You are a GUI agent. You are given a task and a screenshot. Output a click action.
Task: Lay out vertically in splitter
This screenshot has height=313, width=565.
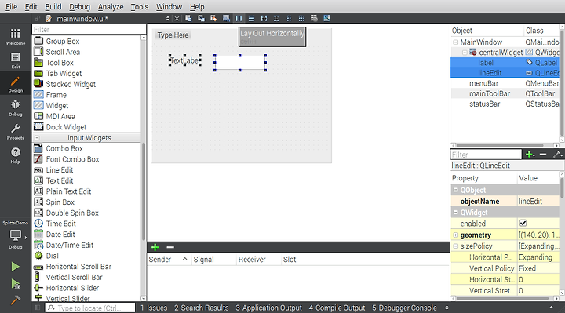click(x=276, y=18)
